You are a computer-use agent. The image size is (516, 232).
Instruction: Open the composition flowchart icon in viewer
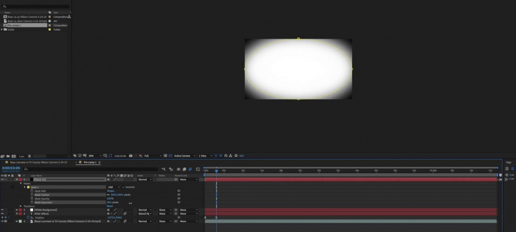tap(231, 155)
